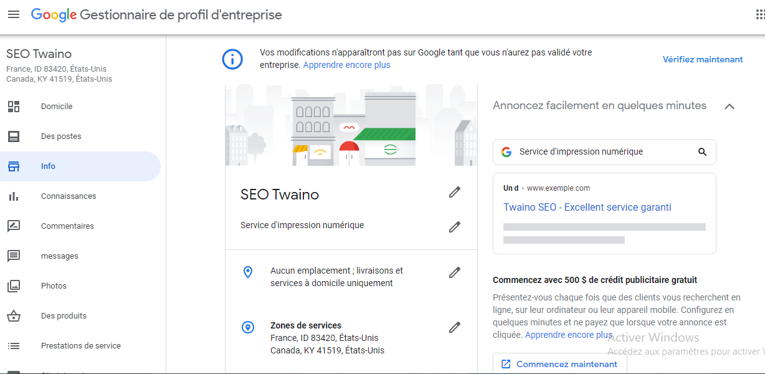
Task: Click the Google logo in header
Action: [54, 15]
